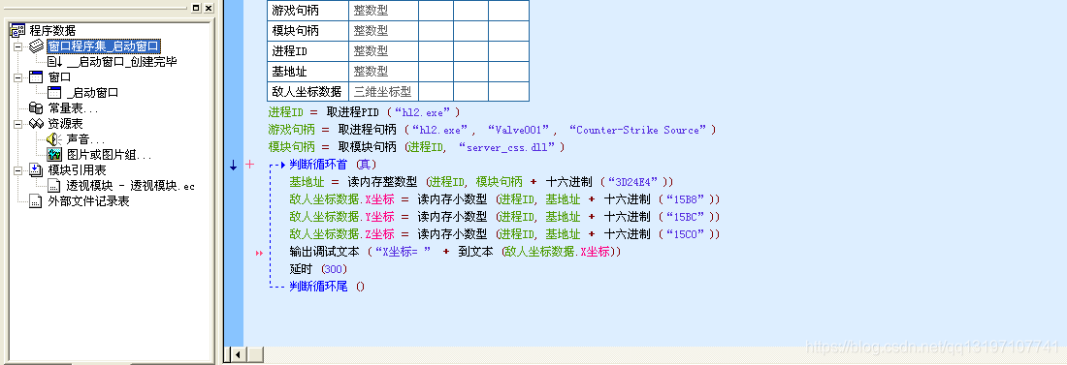Screen dimensions: 1067x365
Task: Click the 敌人坐标数据.Z坐标 assignment target
Action: (x=341, y=235)
